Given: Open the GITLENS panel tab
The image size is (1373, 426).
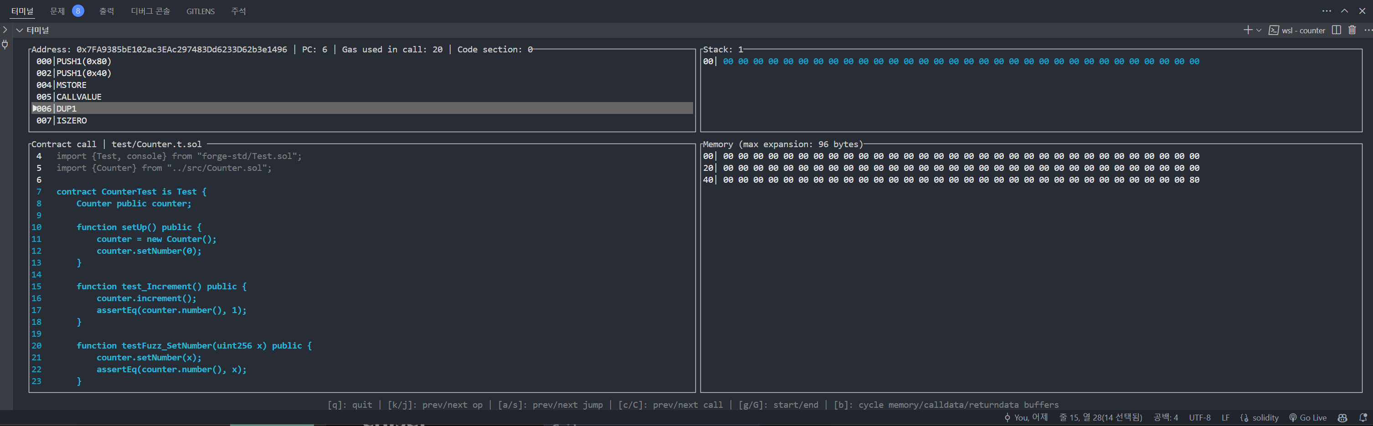Looking at the screenshot, I should pos(201,11).
